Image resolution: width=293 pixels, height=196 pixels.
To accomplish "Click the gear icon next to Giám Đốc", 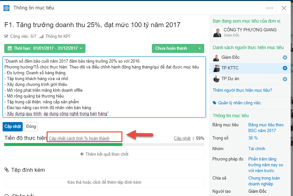I will (285, 57).
